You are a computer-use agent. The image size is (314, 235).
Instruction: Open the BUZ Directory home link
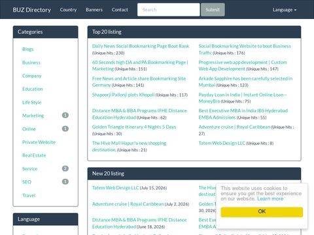(32, 10)
